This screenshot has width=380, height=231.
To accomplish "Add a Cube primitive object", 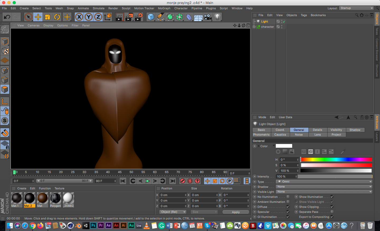I will click(x=151, y=17).
